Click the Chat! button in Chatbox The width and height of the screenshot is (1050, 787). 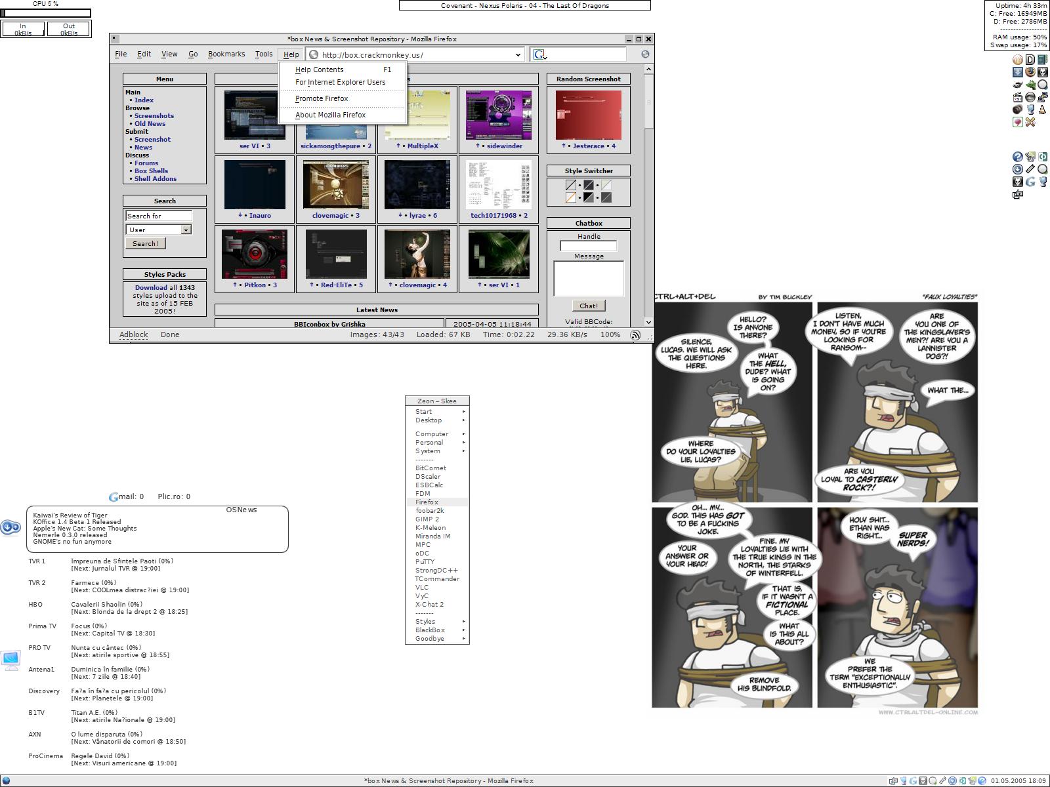click(589, 306)
